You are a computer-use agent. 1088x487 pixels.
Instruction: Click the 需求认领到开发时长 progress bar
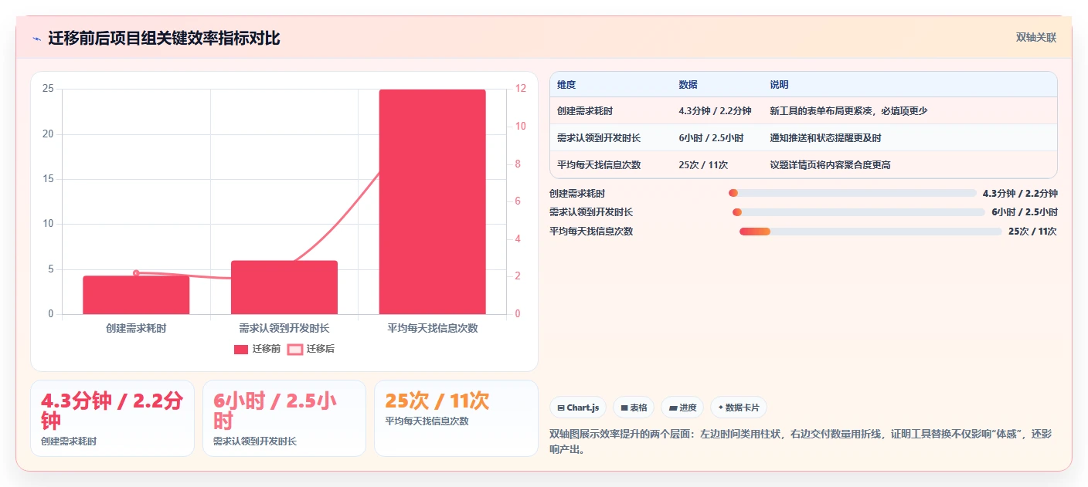(x=858, y=212)
